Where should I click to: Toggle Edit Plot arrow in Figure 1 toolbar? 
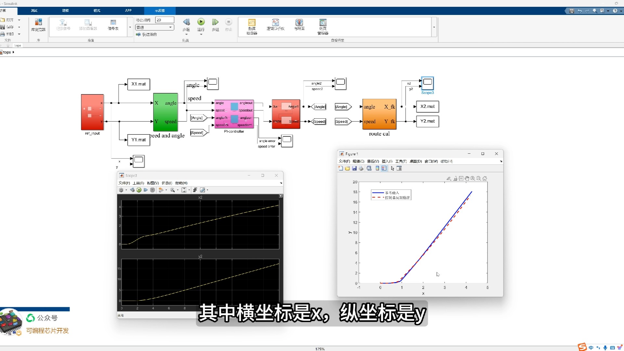(392, 168)
